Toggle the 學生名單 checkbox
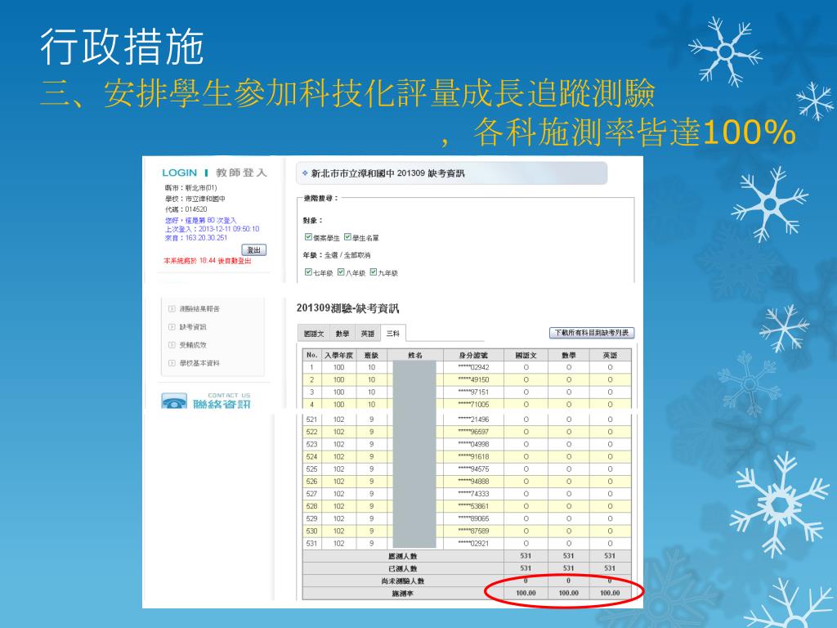Image resolution: width=837 pixels, height=628 pixels. point(347,236)
